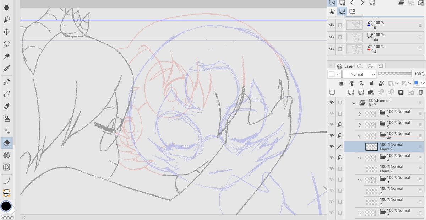The image size is (426, 220).
Task: Click the open folder icon top right
Action: pos(401,2)
